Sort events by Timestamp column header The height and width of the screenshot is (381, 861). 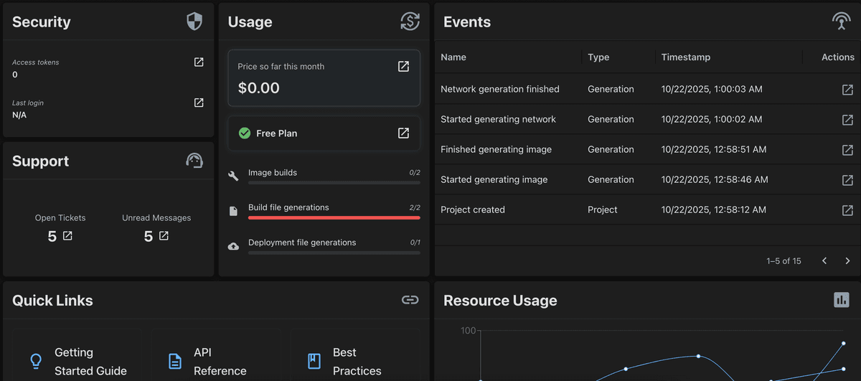pyautogui.click(x=685, y=57)
